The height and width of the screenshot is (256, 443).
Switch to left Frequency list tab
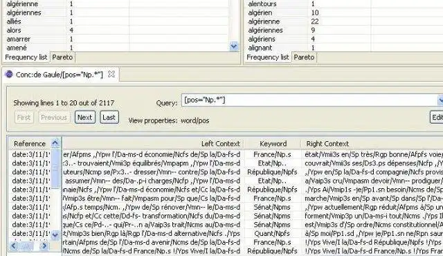pyautogui.click(x=26, y=57)
